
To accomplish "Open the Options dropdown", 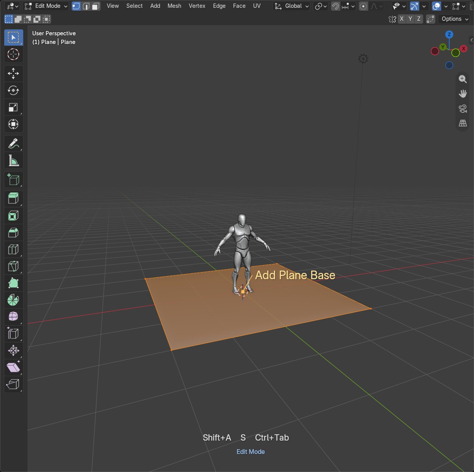I will 454,19.
